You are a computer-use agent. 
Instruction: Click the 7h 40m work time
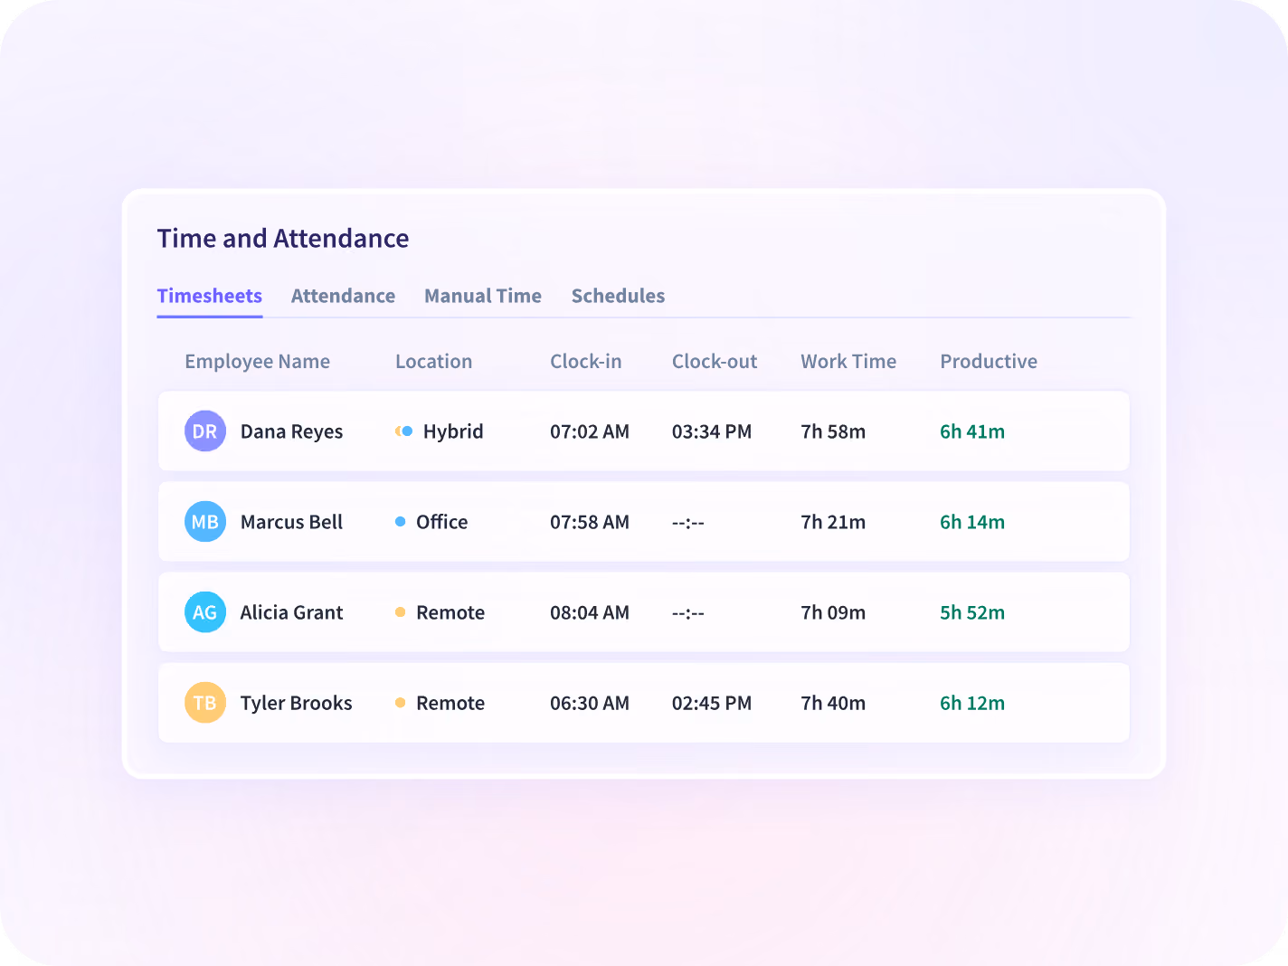pos(833,703)
